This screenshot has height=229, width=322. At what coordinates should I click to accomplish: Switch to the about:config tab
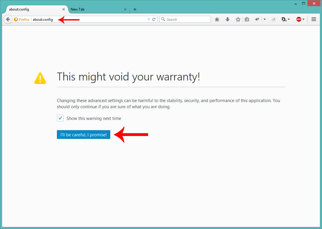coord(37,9)
